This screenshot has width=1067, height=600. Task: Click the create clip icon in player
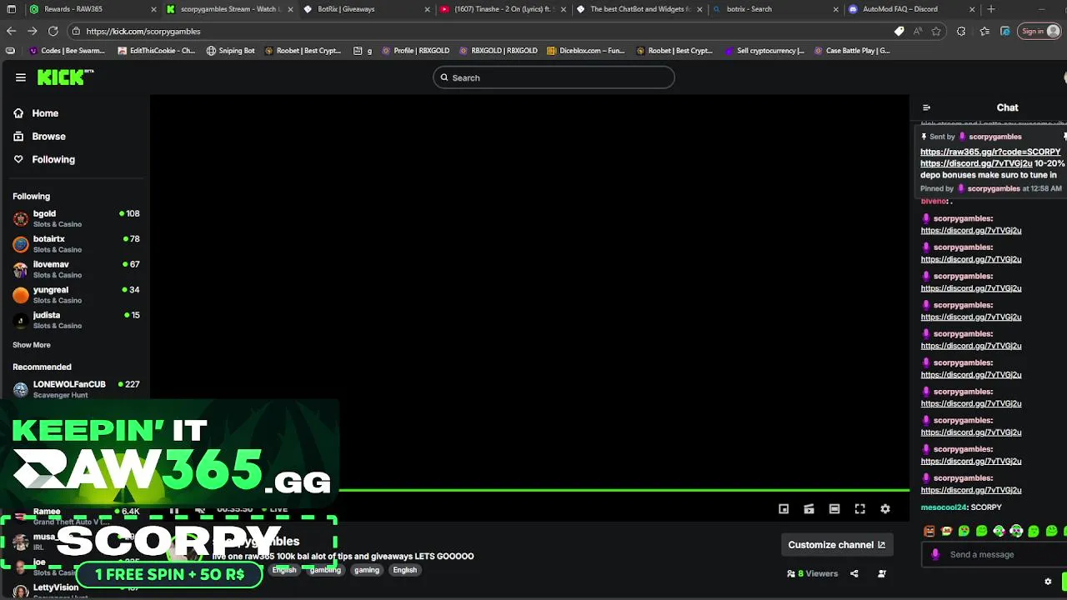pyautogui.click(x=809, y=509)
